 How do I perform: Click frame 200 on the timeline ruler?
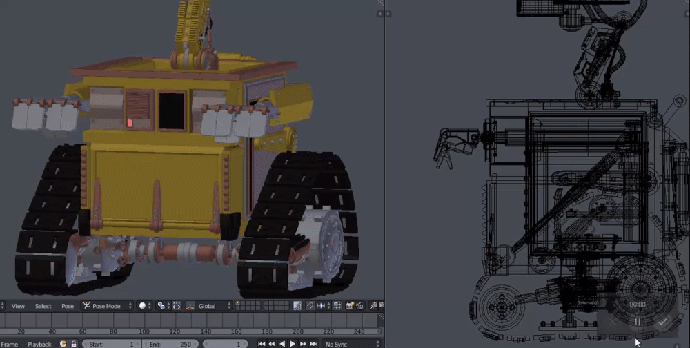[x=298, y=331]
